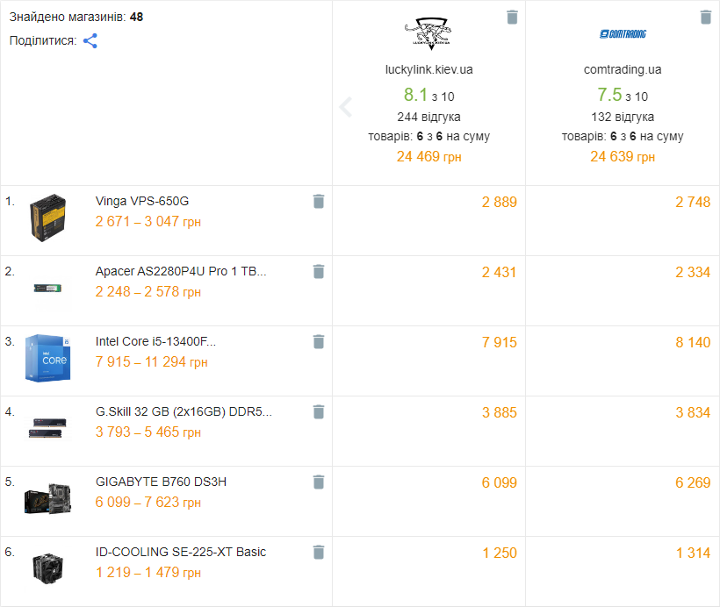Click Apacer SSD thumbnail image
720x607 pixels.
[47, 288]
